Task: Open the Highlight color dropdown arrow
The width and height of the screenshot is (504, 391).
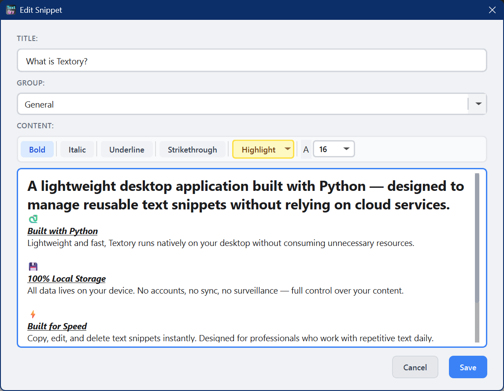Action: pyautogui.click(x=288, y=149)
